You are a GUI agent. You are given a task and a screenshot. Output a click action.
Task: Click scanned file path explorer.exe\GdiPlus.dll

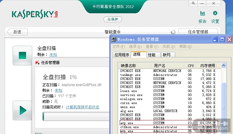(81, 85)
